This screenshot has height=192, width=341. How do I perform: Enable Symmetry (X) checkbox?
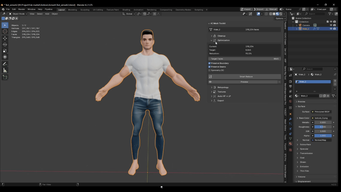coord(209,70)
